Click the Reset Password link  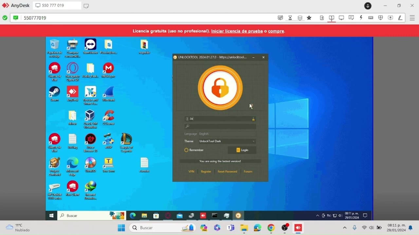pyautogui.click(x=227, y=172)
